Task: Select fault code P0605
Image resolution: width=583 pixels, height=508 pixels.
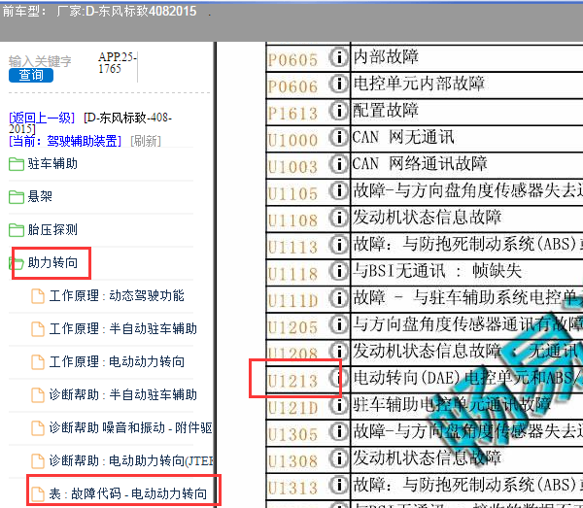Action: click(293, 60)
